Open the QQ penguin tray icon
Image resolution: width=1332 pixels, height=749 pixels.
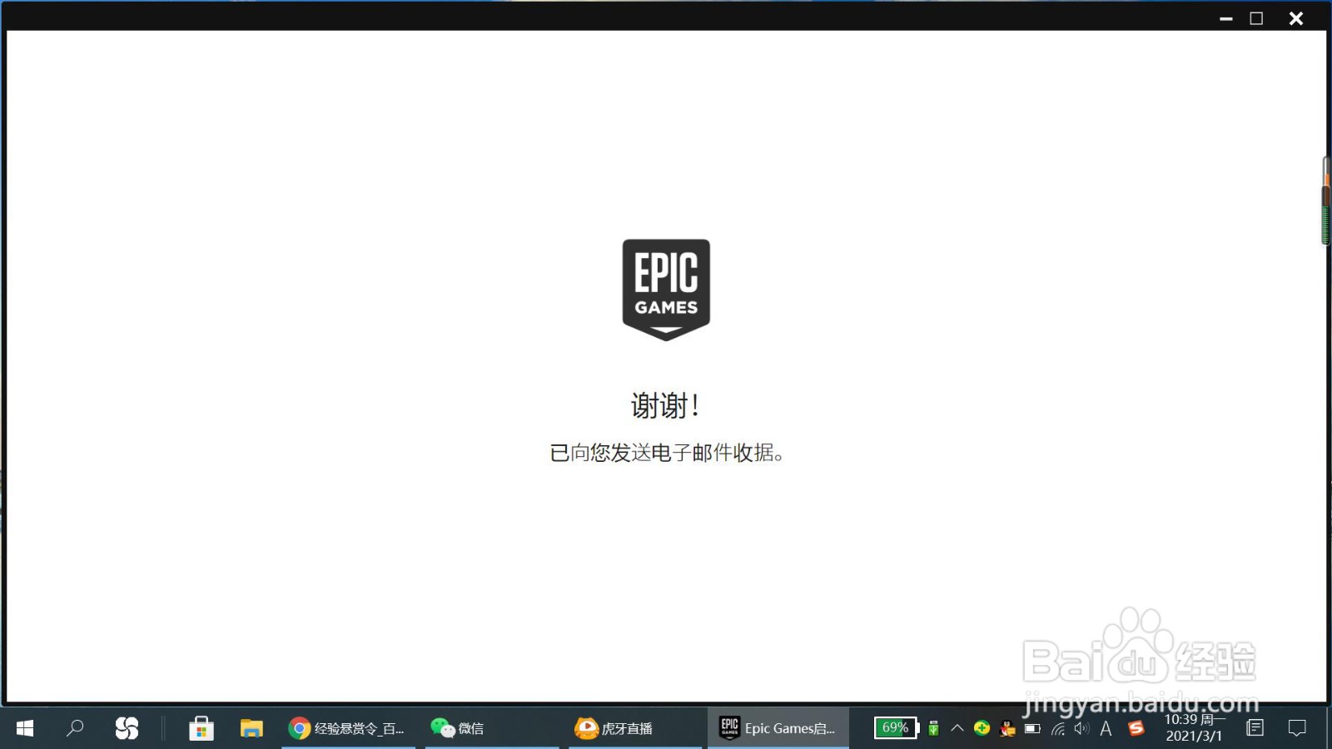click(1007, 728)
